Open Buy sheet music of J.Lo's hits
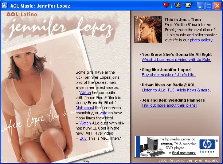 (x=169, y=75)
